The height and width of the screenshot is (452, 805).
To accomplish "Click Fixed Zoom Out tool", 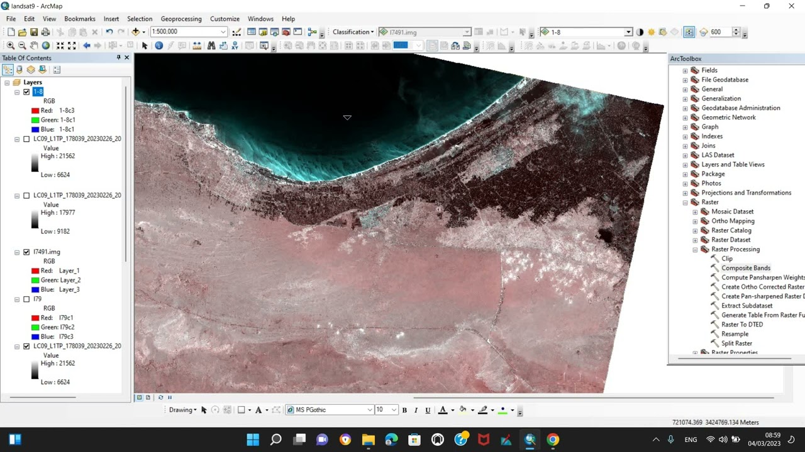I will pos(72,46).
